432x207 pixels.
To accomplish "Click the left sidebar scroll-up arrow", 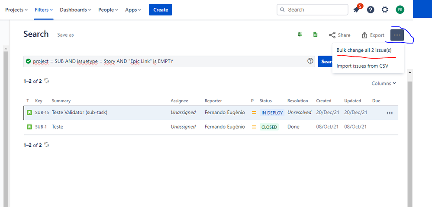I will click(x=6, y=49).
